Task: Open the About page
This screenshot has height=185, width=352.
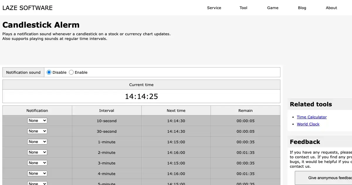Action: 331,8
